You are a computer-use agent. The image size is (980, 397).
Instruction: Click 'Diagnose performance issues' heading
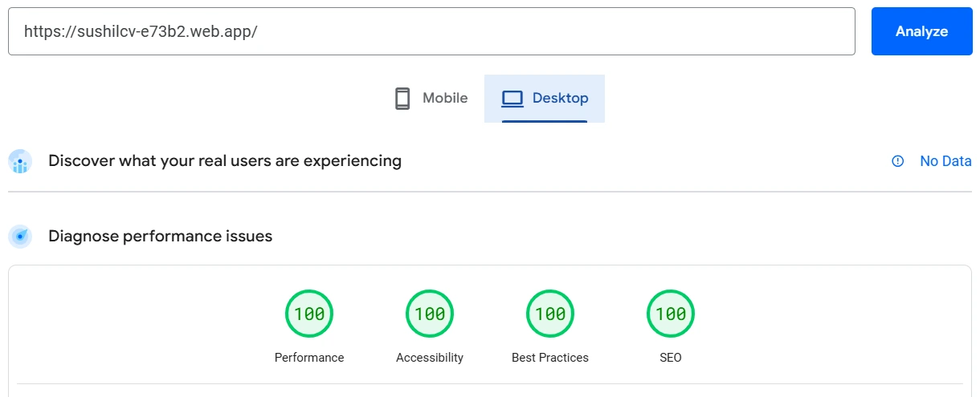[x=161, y=236]
